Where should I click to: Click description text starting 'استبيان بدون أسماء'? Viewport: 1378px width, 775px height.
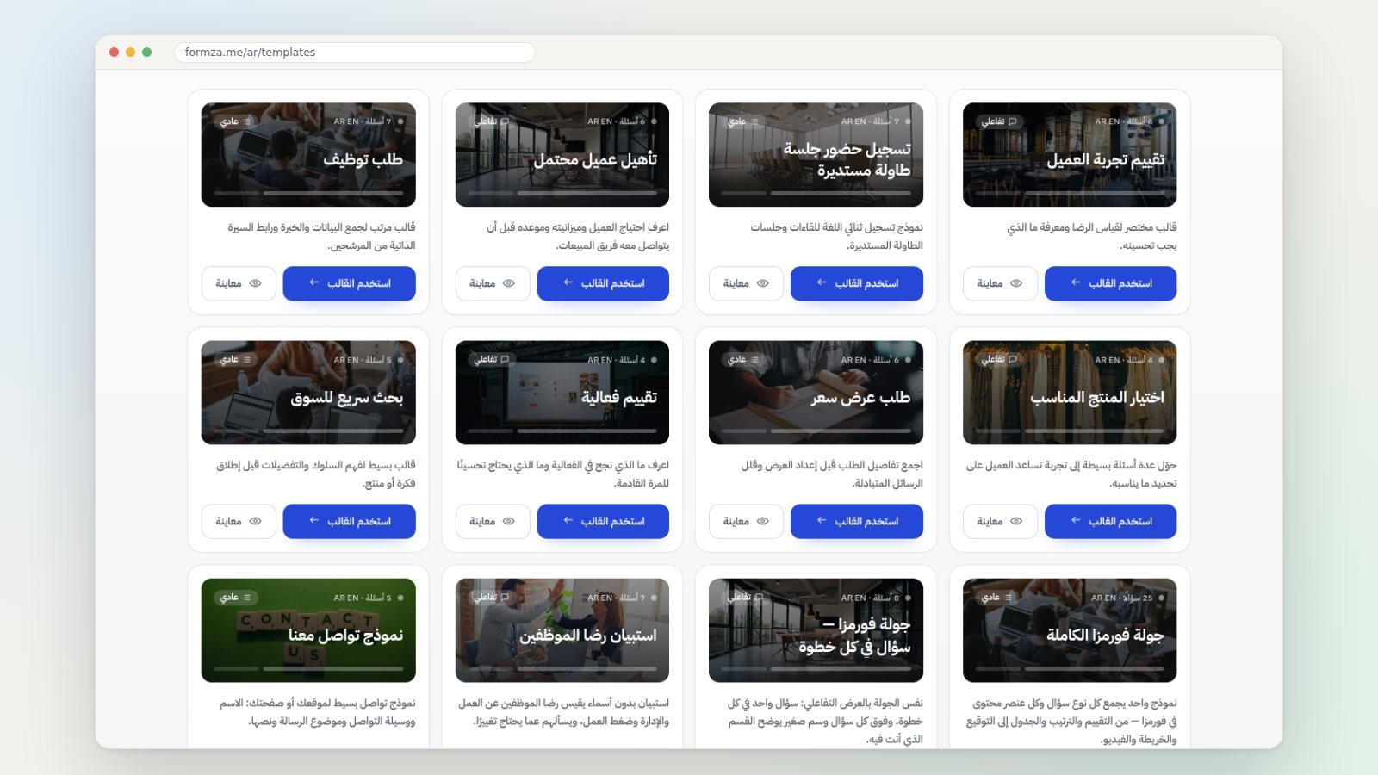pyautogui.click(x=563, y=712)
